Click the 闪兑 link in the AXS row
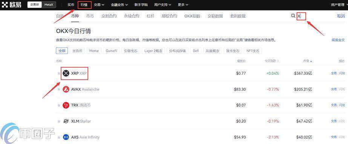Viewport: 348px width, 144px height. (342, 137)
